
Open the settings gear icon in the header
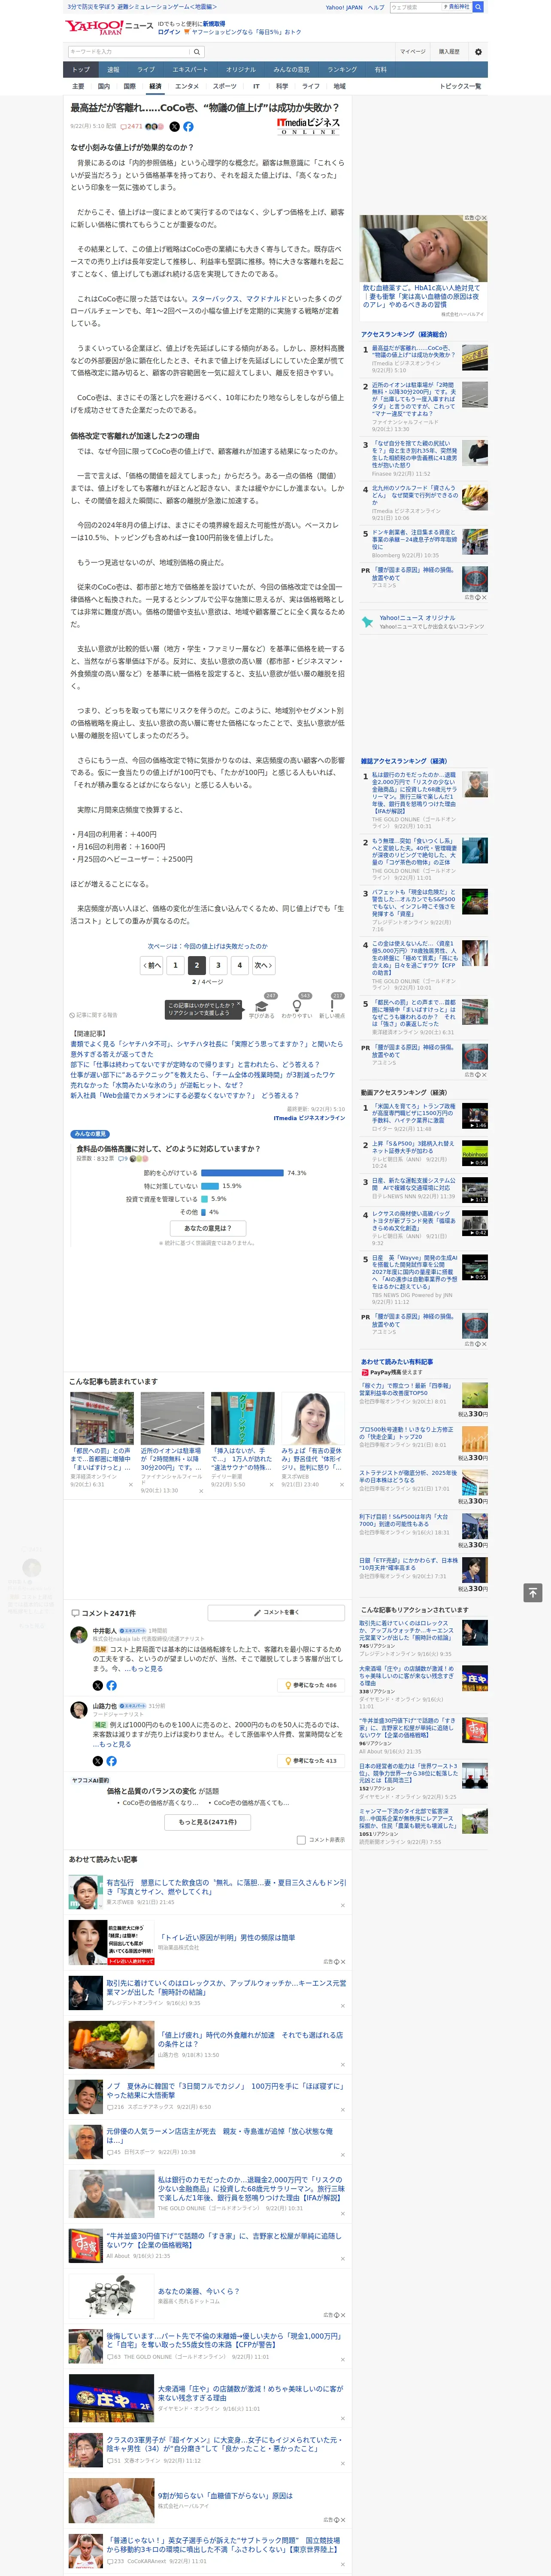tap(478, 51)
